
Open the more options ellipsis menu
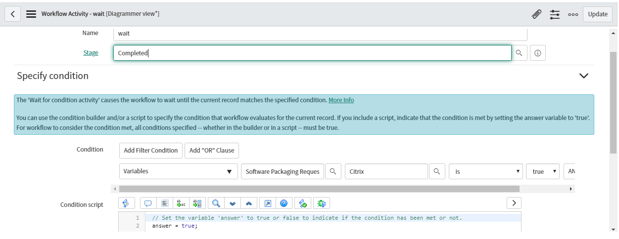(x=573, y=14)
